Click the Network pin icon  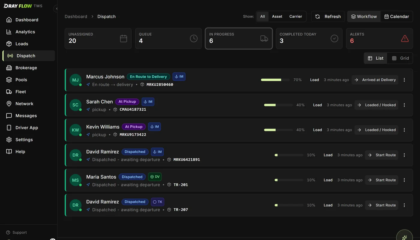9,104
